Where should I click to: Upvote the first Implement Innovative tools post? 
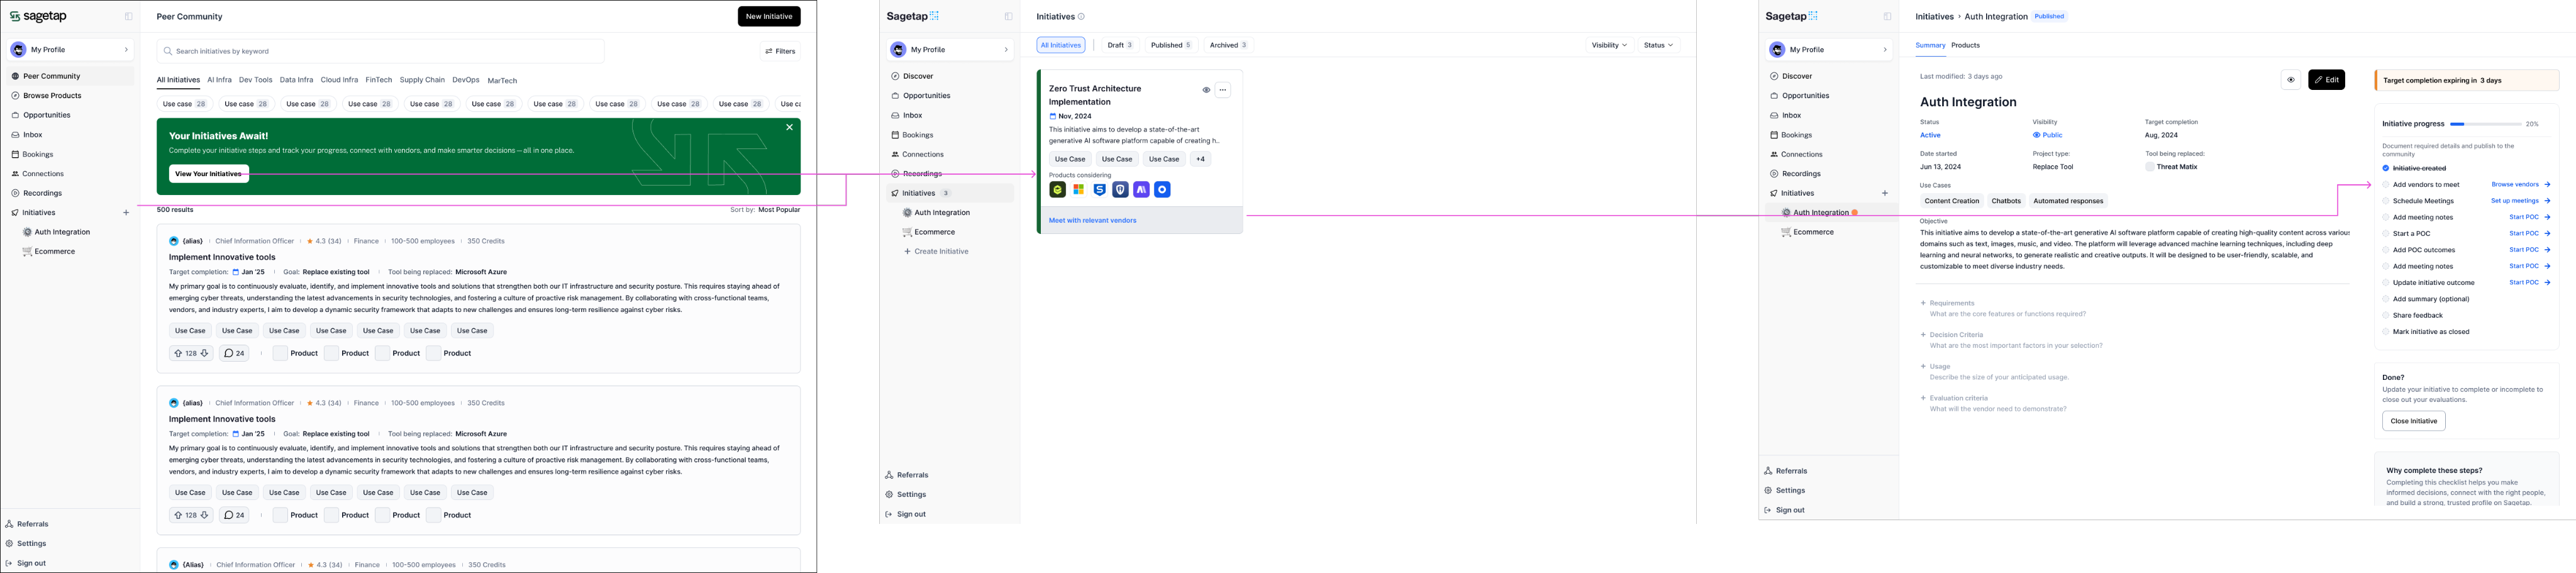point(178,353)
